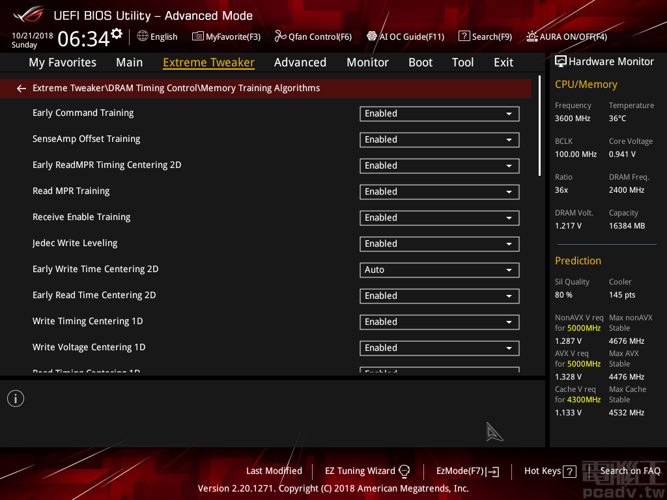Switch to EzMode(F7)
This screenshot has height=500, width=667.
point(468,471)
